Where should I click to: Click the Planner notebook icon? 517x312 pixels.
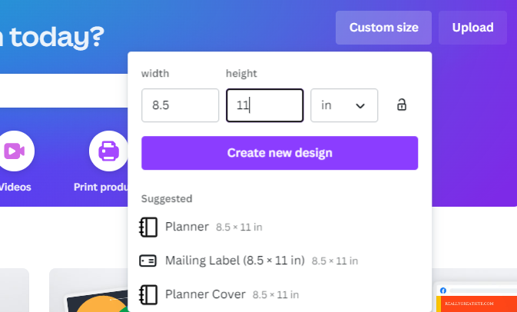click(148, 227)
